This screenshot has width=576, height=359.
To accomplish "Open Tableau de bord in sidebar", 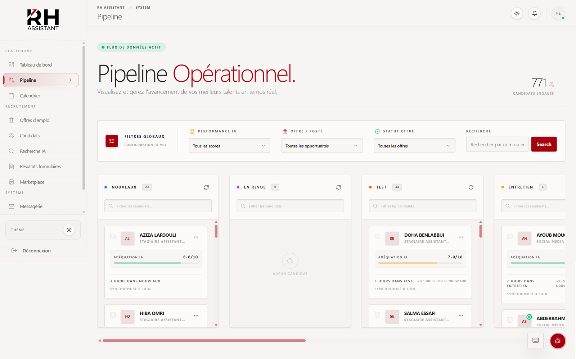I will point(41,65).
